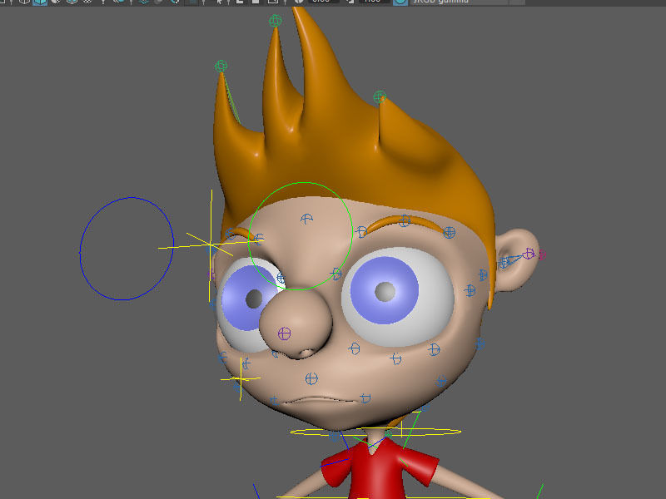Viewport: 666px width, 499px height.
Task: Select chin control above the mouth
Action: coord(311,378)
